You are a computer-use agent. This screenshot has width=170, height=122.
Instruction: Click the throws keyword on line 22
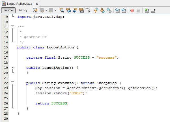pyautogui.click(x=87, y=83)
